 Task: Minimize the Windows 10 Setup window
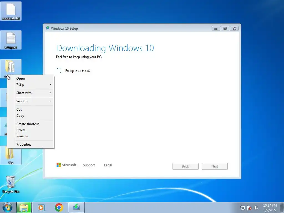point(216,29)
